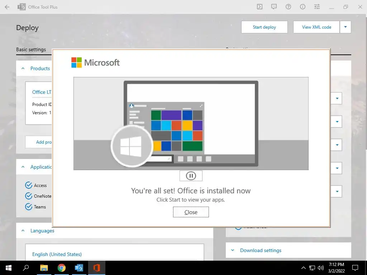Open the feedback chat icon
The image size is (367, 275).
274,7
